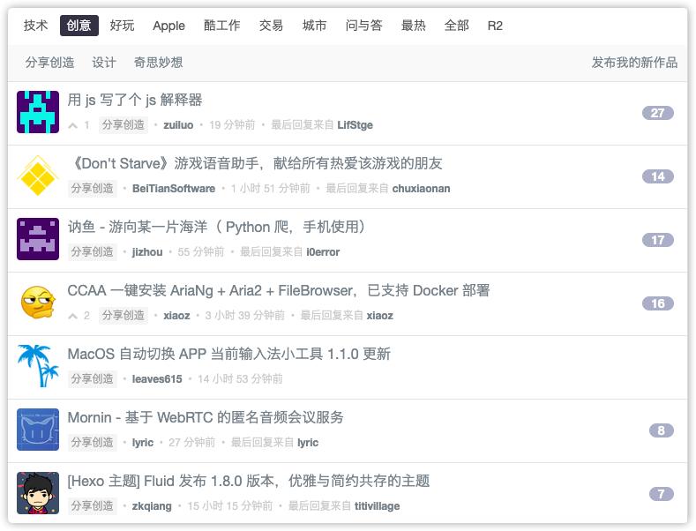The image size is (696, 531).
Task: Open the Apple tab
Action: [168, 26]
